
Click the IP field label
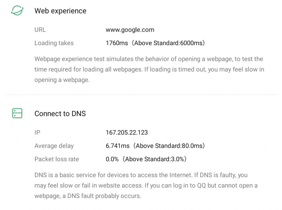(37, 132)
